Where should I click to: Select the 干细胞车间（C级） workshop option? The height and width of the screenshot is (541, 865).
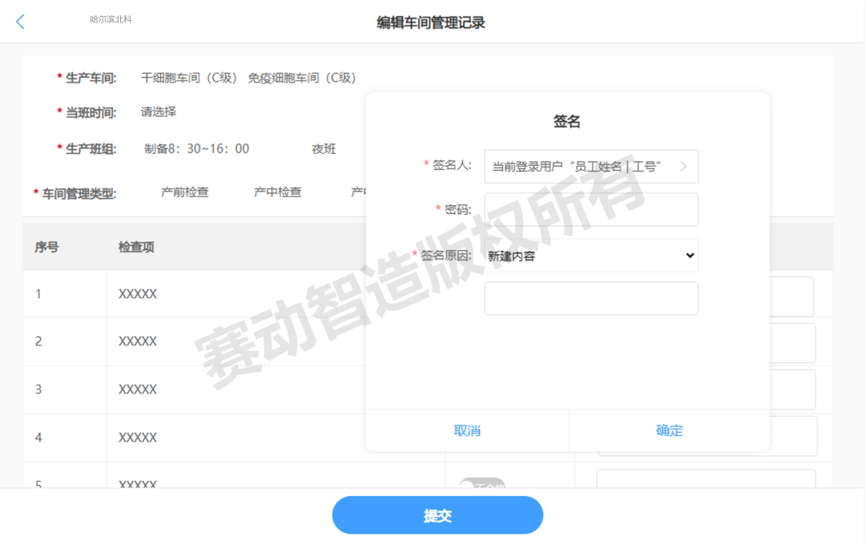tap(189, 78)
